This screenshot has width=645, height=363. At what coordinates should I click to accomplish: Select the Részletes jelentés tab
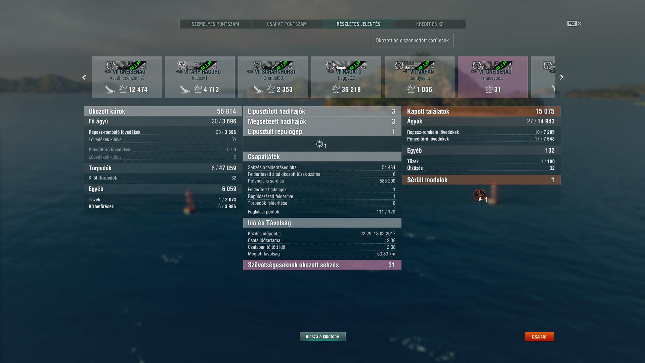pyautogui.click(x=358, y=24)
